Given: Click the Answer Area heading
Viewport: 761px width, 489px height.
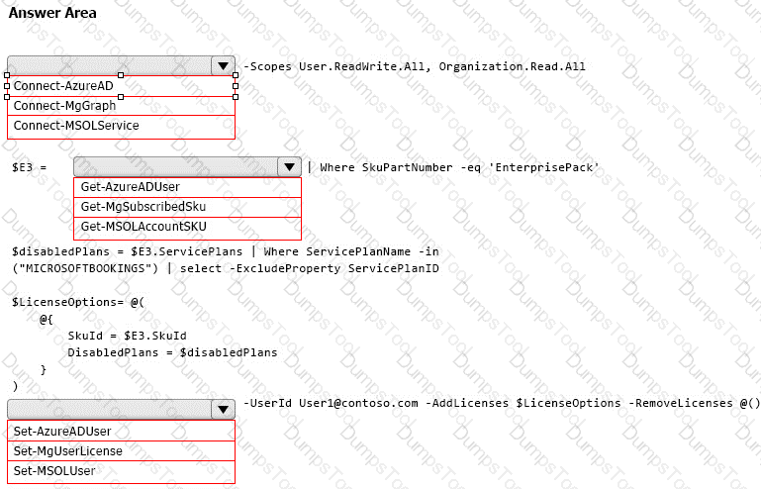Looking at the screenshot, I should point(52,13).
